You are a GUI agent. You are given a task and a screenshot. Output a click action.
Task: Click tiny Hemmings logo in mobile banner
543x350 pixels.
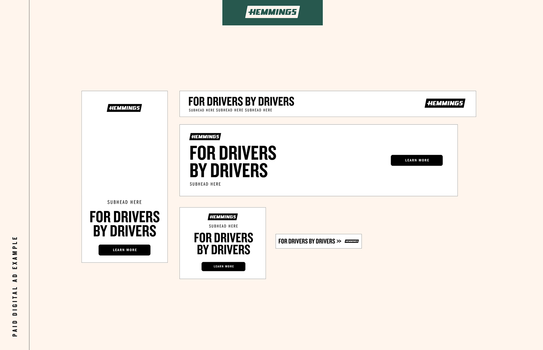[352, 241]
